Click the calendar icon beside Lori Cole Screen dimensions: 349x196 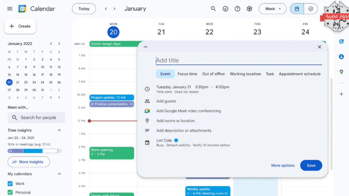(x=147, y=143)
